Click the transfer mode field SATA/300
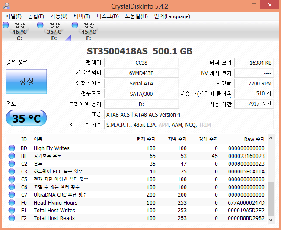Image resolution: width=281 pixels, height=230 pixels. tap(141, 94)
